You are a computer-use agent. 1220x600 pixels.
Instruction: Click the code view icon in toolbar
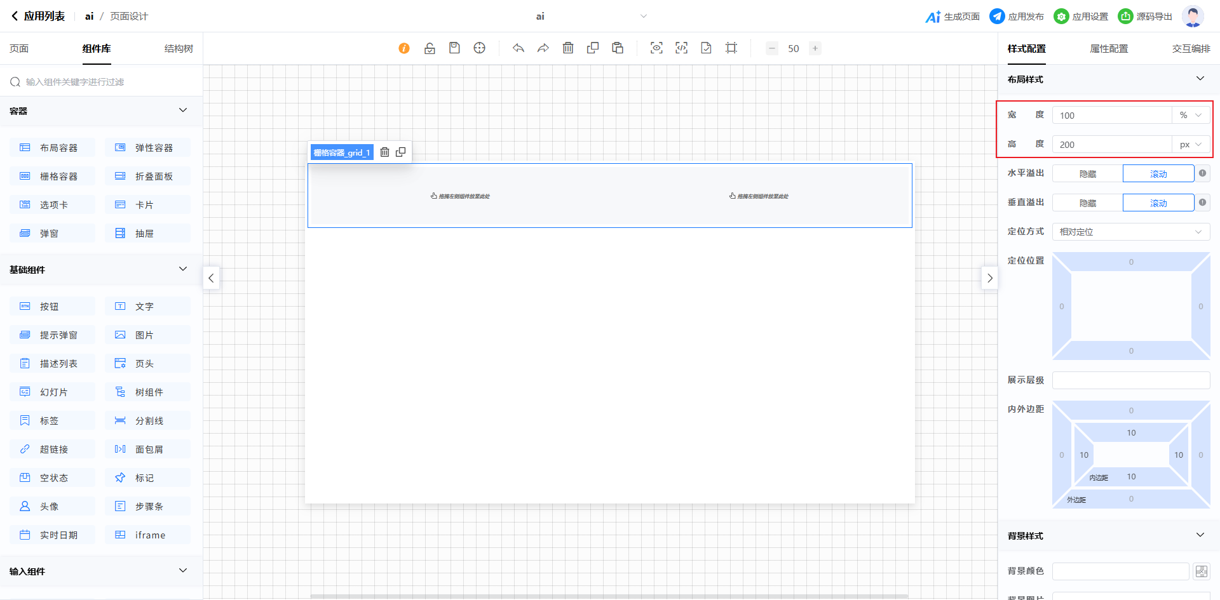pyautogui.click(x=681, y=48)
